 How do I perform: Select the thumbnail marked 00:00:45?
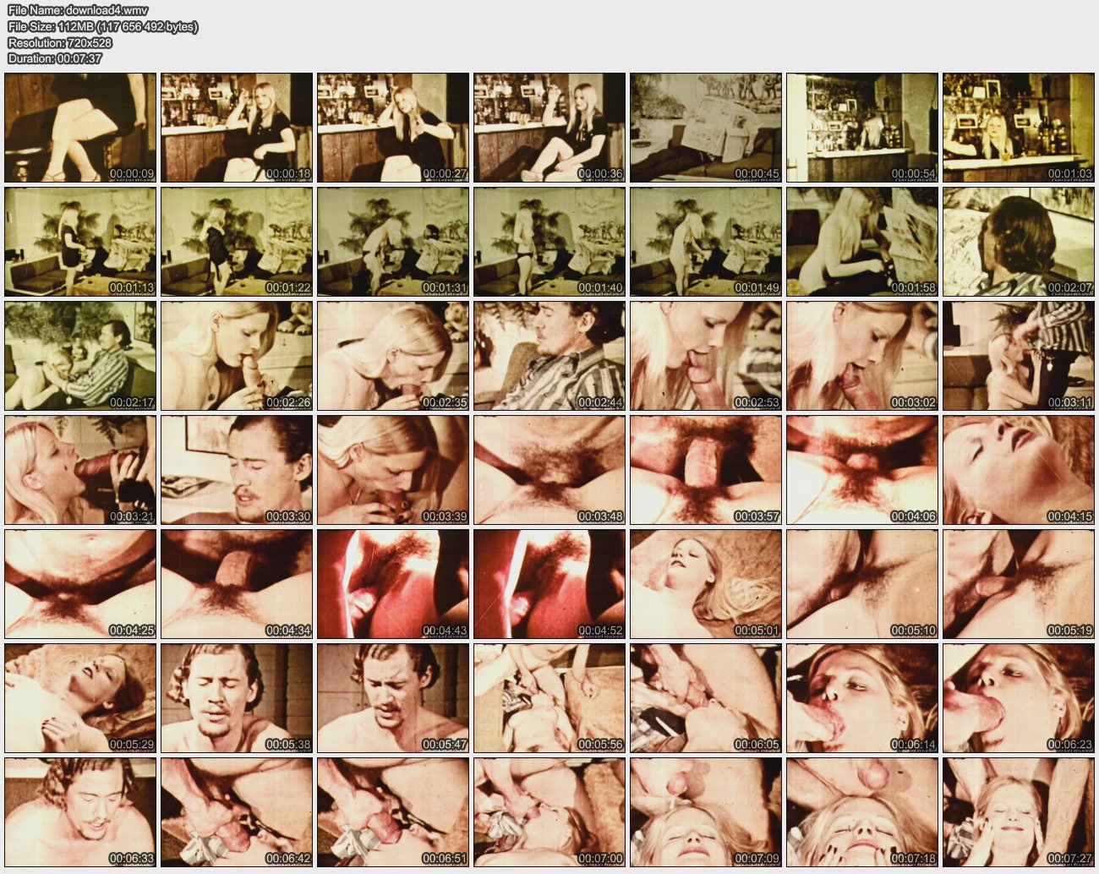click(706, 128)
